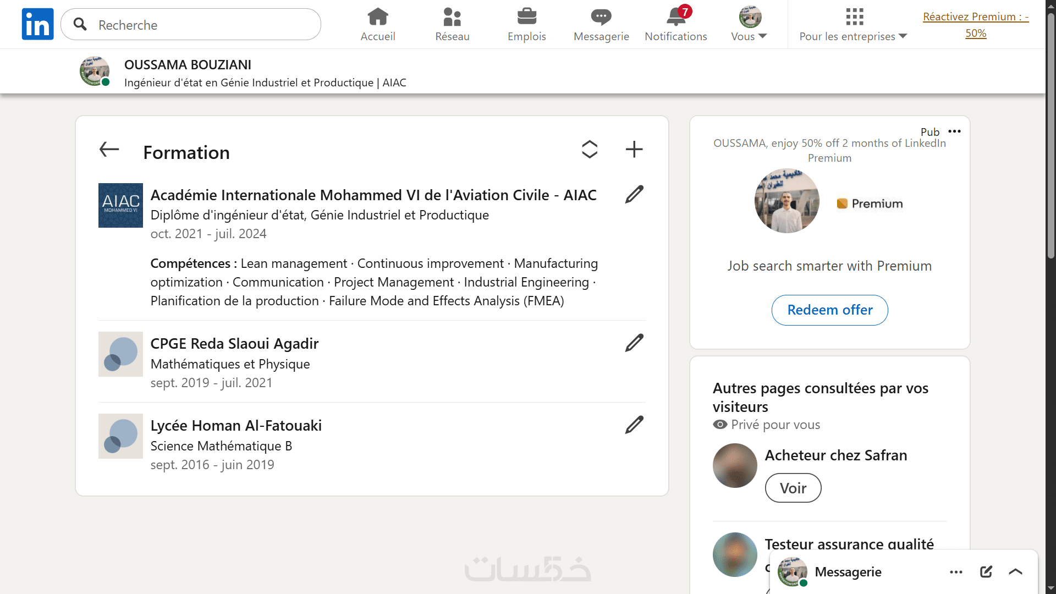Click Voir for Acheteur chez Safran
1056x594 pixels.
coord(793,488)
